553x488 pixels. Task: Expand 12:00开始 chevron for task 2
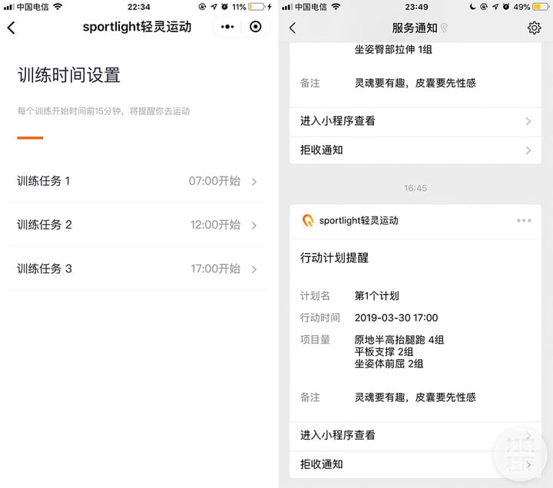click(x=254, y=226)
